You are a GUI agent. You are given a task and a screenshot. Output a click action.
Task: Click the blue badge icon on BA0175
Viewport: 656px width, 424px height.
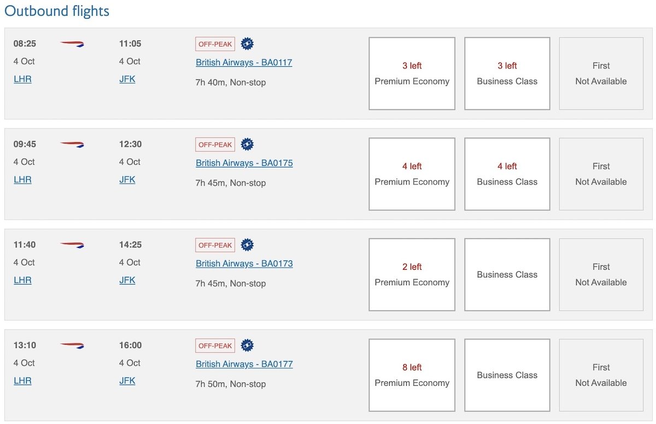[248, 144]
